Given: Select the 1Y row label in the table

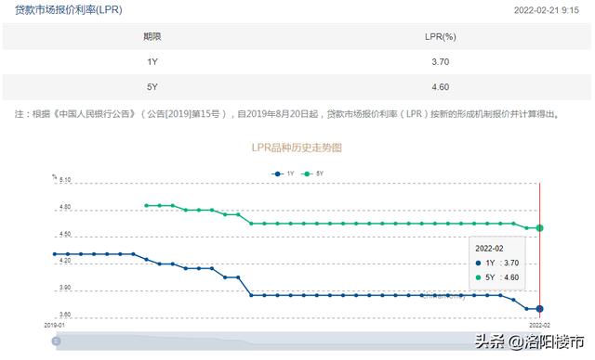Looking at the screenshot, I should click(x=152, y=62).
